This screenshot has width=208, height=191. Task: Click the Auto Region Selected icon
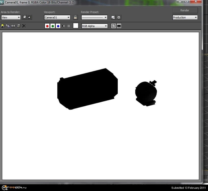click(x=30, y=17)
